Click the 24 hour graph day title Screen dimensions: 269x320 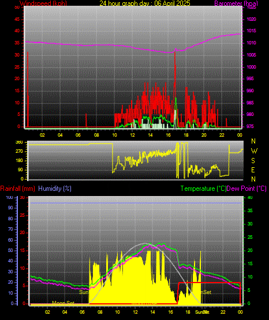145,3
